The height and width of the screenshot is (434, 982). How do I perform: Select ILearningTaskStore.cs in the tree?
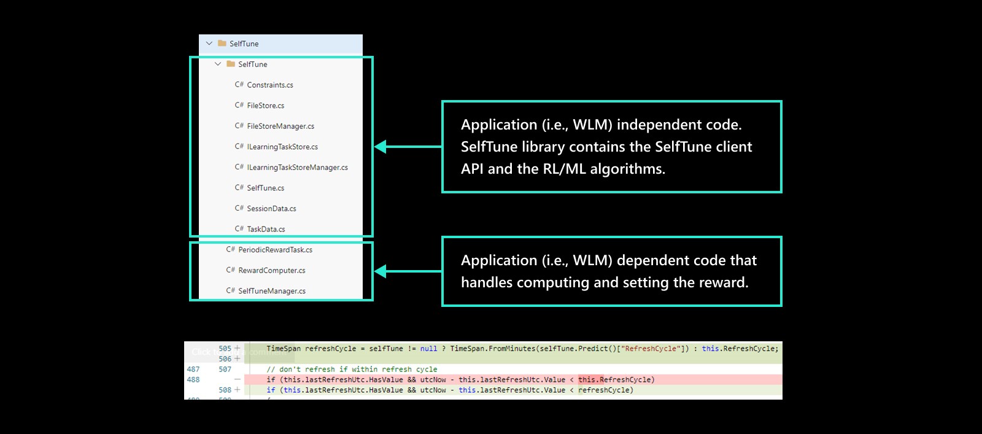pos(282,147)
